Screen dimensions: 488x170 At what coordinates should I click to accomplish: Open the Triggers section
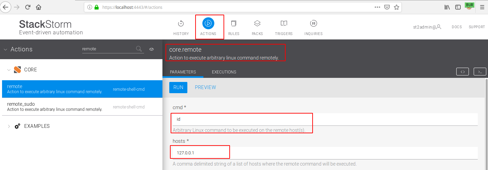click(x=284, y=27)
